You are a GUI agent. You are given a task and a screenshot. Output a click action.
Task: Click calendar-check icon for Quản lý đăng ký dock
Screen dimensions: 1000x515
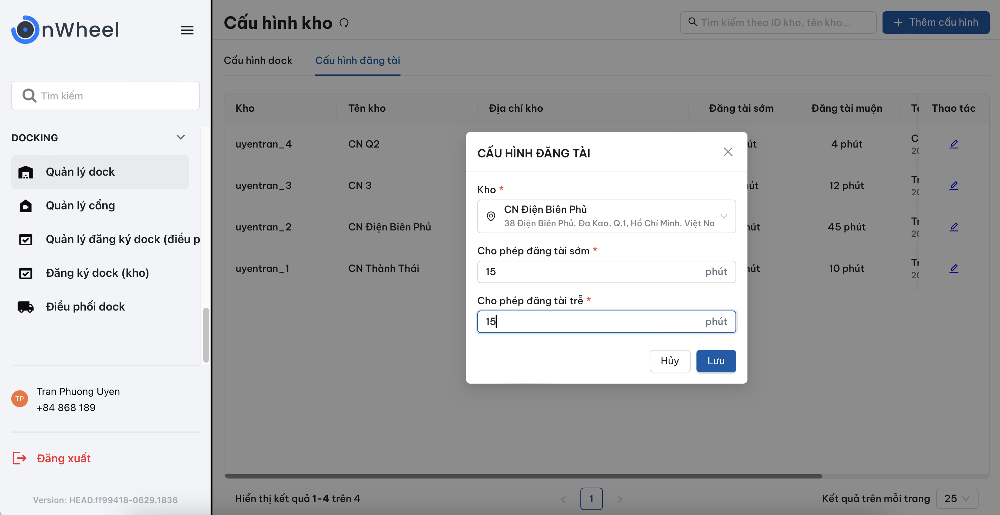click(x=26, y=239)
